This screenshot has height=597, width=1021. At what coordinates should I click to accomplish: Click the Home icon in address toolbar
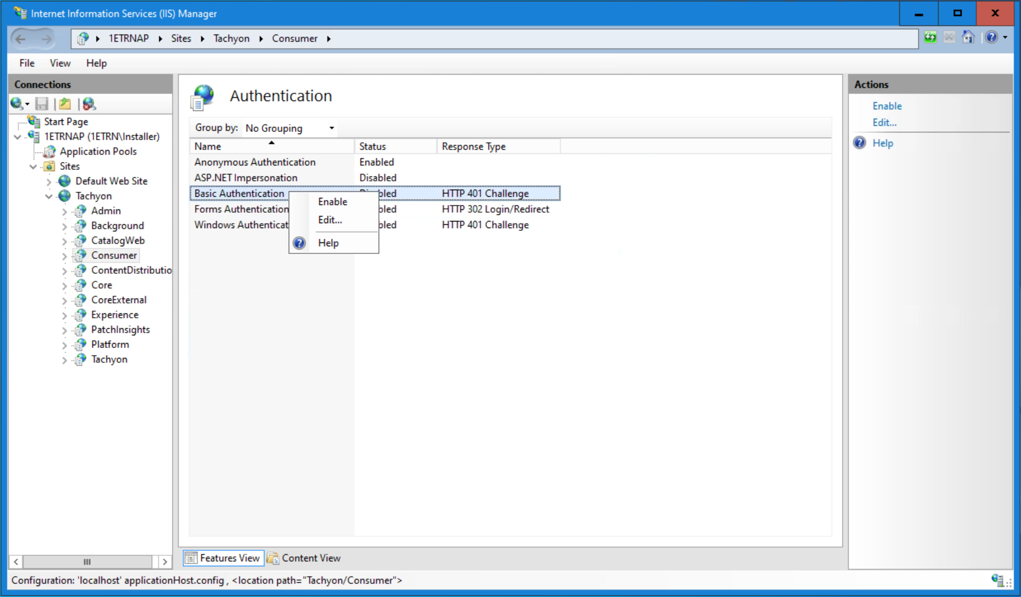pos(968,37)
